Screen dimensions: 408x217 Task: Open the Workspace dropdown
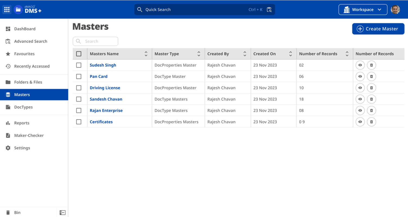pyautogui.click(x=362, y=10)
